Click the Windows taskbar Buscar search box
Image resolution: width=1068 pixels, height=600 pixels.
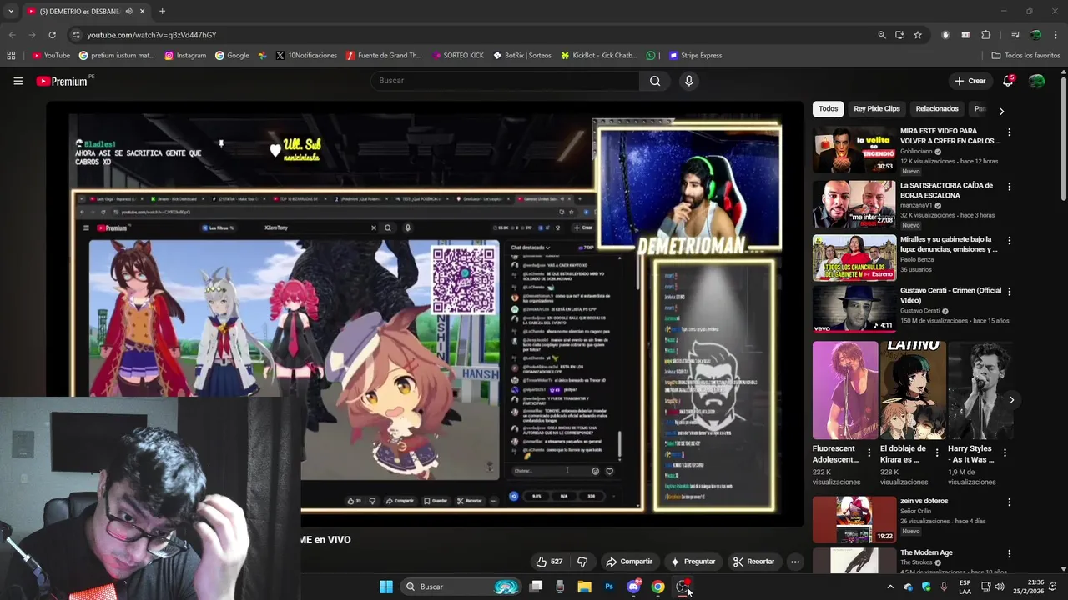click(461, 587)
